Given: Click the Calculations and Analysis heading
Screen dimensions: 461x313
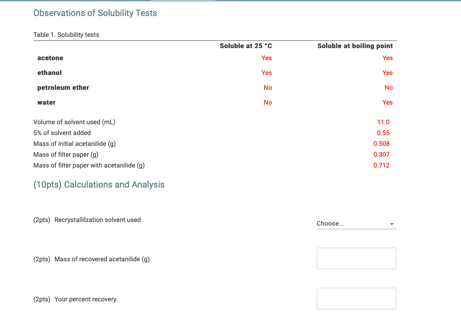Looking at the screenshot, I should (99, 184).
